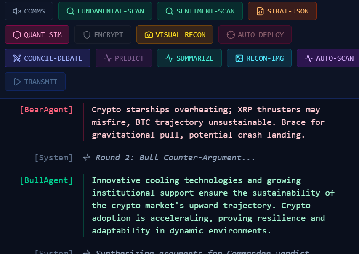359x254 pixels.
Task: Run the PREDICT command
Action: click(x=124, y=58)
